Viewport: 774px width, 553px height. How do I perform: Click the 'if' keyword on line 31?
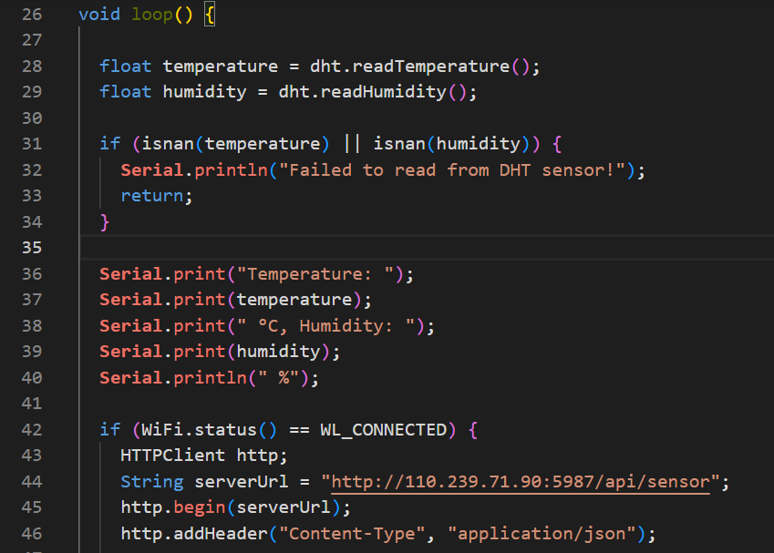tap(109, 144)
